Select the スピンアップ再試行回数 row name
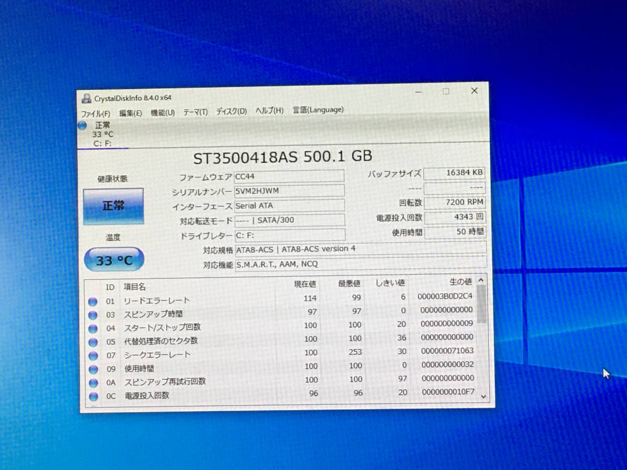The width and height of the screenshot is (627, 470). point(164,382)
